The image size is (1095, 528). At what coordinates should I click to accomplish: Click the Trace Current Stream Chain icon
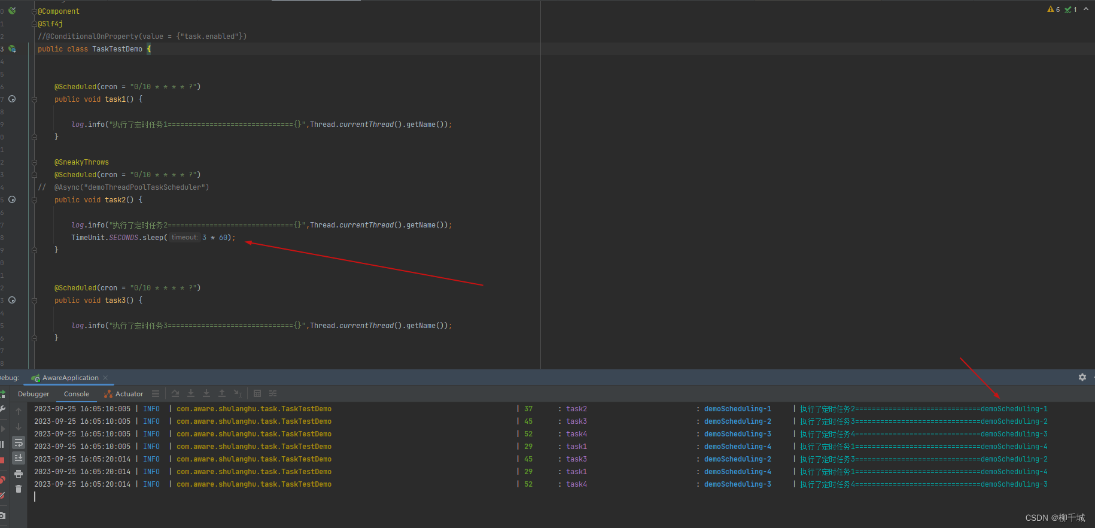[273, 393]
